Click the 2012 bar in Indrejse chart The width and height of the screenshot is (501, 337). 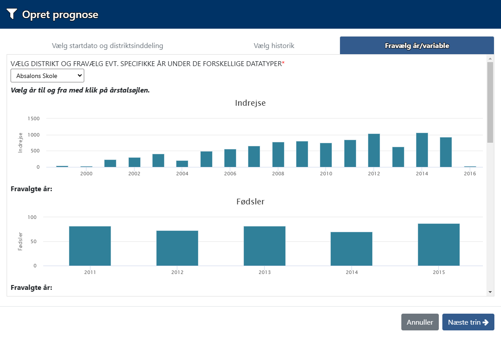[x=374, y=150]
